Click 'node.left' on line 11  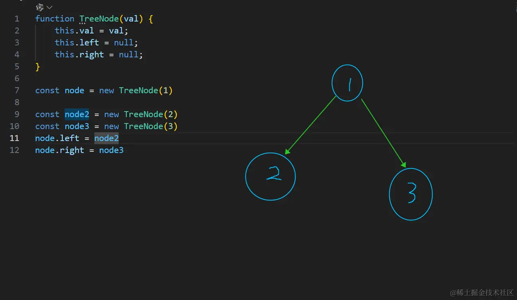[x=57, y=138]
